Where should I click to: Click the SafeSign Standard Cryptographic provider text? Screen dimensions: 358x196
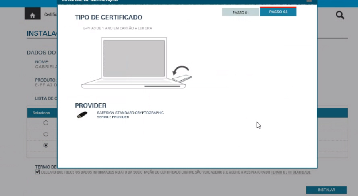(x=130, y=115)
